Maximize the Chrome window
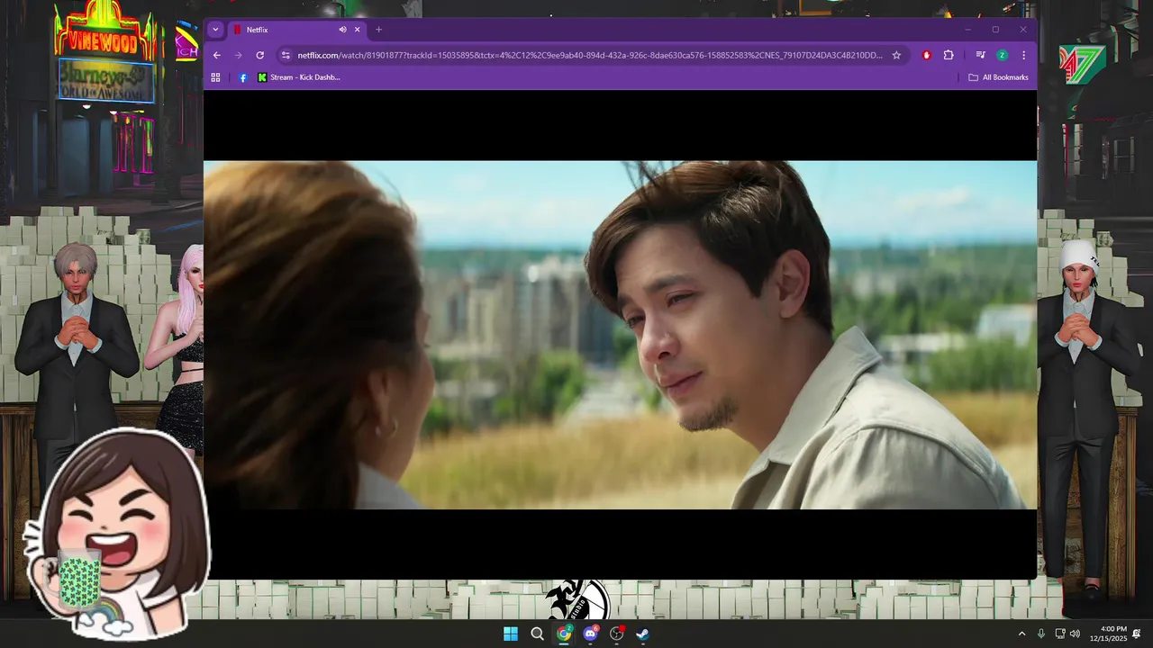Screen dimensions: 1153x648 click(x=995, y=30)
